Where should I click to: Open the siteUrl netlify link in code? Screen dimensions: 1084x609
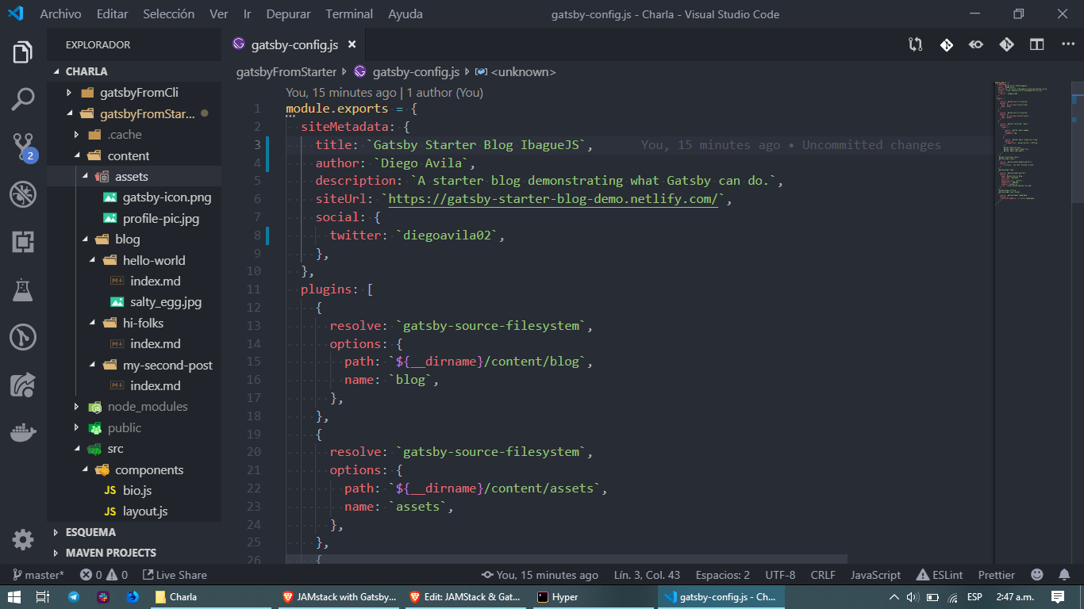click(553, 199)
